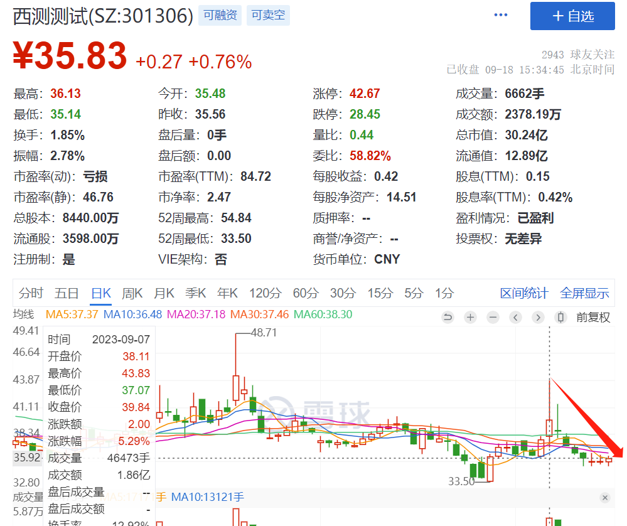
Task: Click the 市盈率(TTM) value 84.72
Action: 256,176
